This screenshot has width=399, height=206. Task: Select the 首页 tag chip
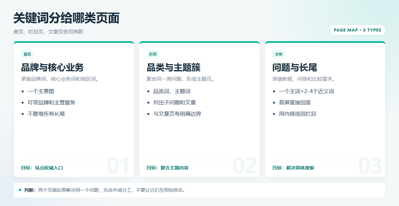[27, 54]
